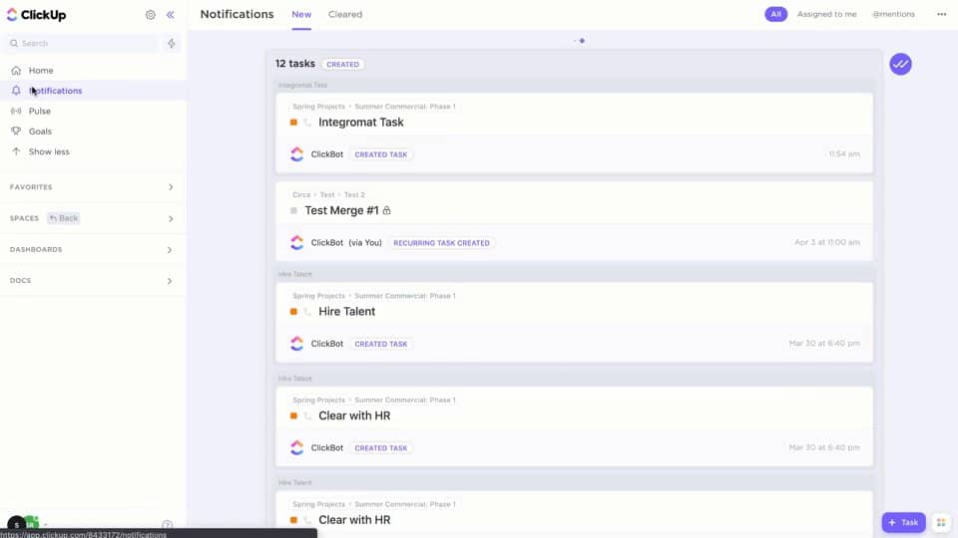958x538 pixels.
Task: Click the subtask icon beside Integromat Task
Action: click(307, 123)
